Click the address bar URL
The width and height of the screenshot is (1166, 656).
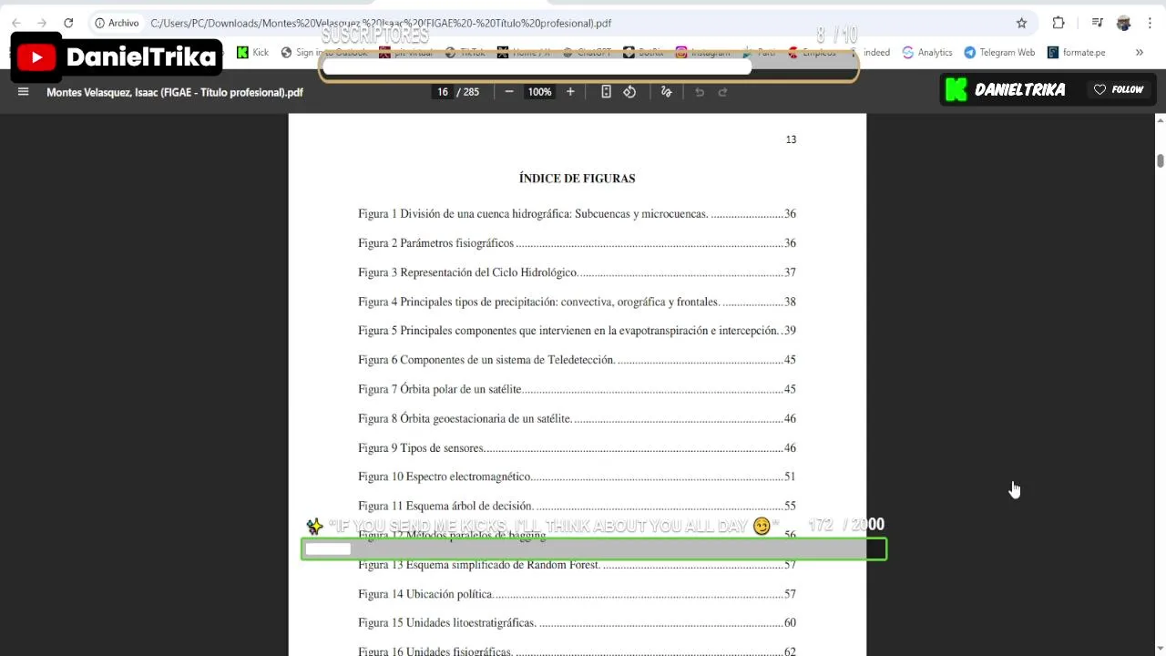381,23
